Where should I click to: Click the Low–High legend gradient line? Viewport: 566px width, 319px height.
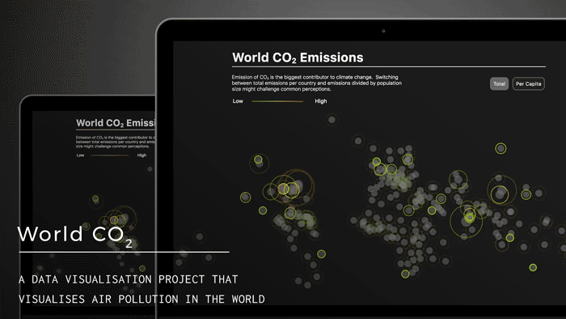[x=277, y=101]
